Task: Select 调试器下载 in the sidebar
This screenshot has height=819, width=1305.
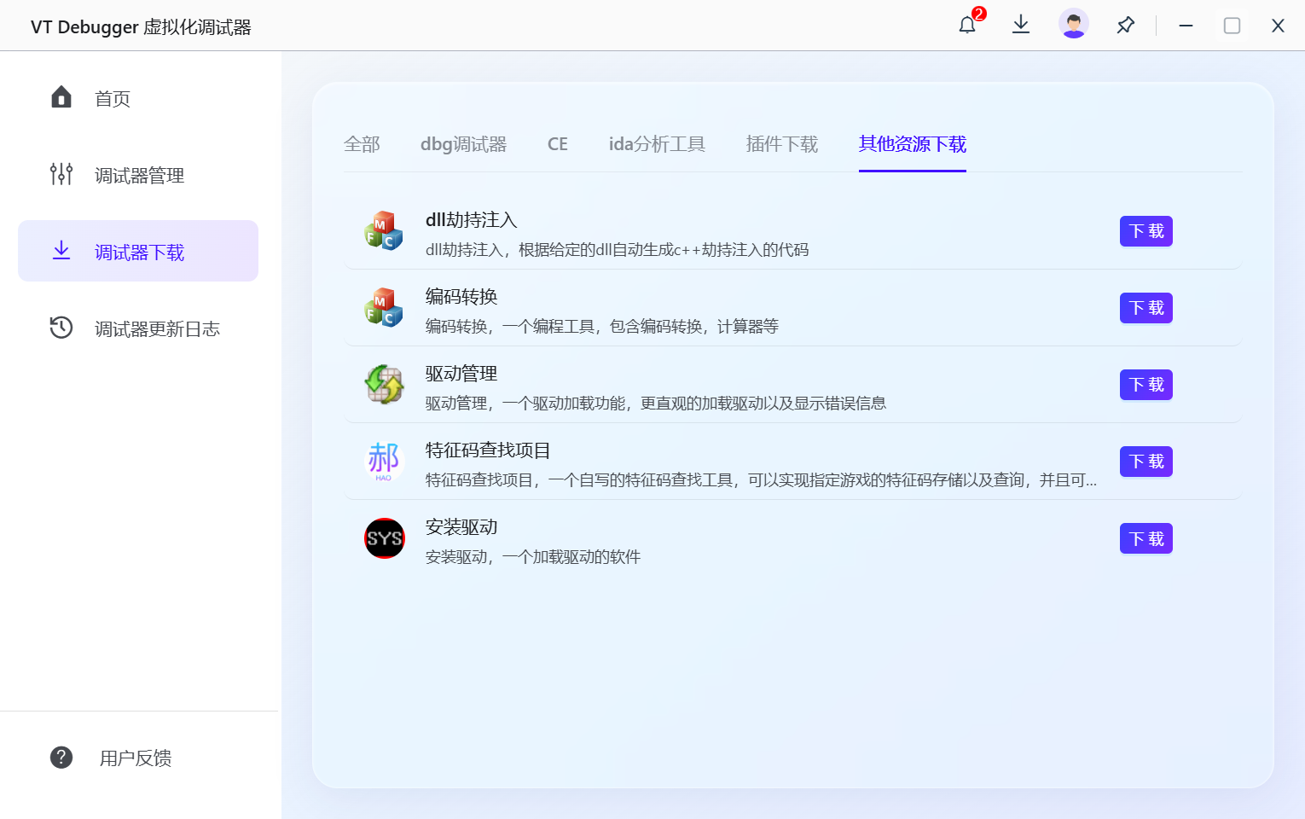Action: [x=138, y=251]
